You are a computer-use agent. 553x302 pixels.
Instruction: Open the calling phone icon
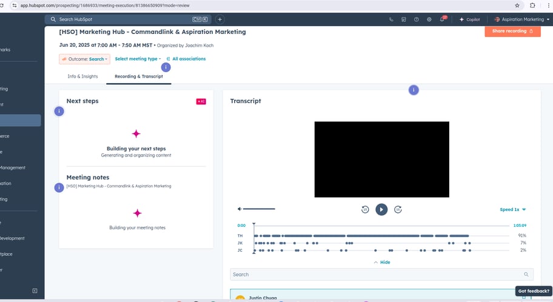(x=391, y=19)
